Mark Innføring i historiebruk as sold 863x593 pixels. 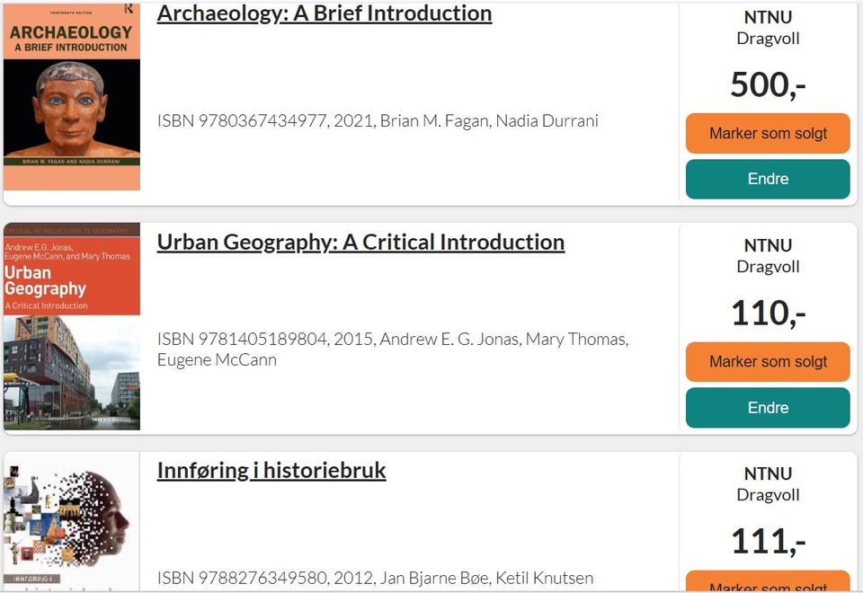(768, 584)
